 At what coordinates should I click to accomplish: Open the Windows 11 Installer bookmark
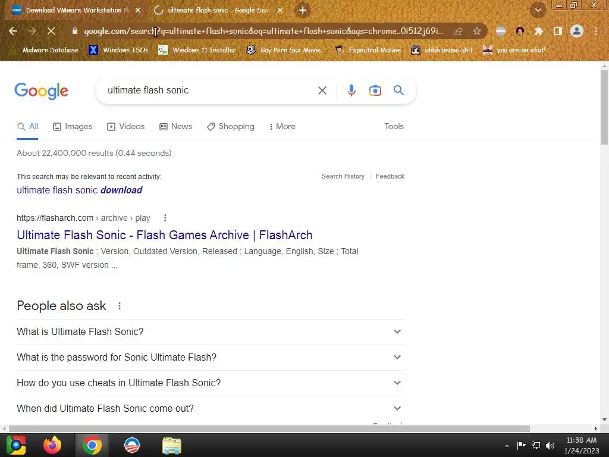tap(197, 50)
